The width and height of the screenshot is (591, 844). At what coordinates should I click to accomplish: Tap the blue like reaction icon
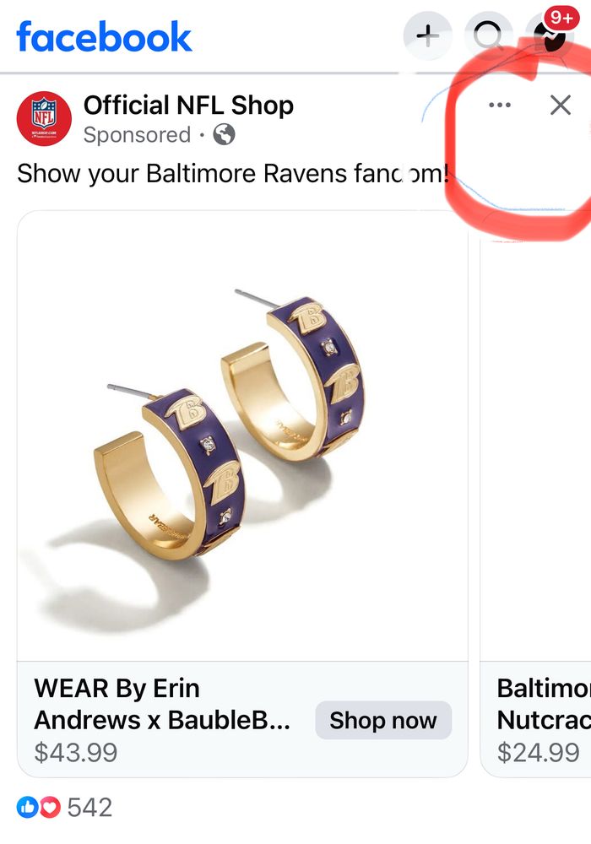[28, 807]
